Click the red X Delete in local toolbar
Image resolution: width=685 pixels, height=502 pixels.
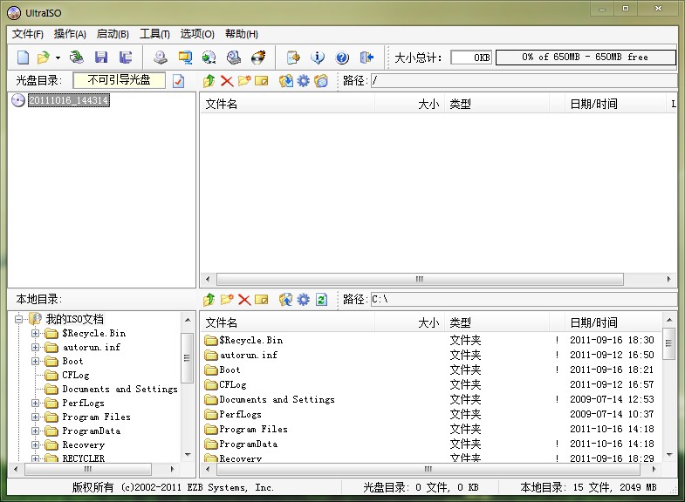[244, 300]
